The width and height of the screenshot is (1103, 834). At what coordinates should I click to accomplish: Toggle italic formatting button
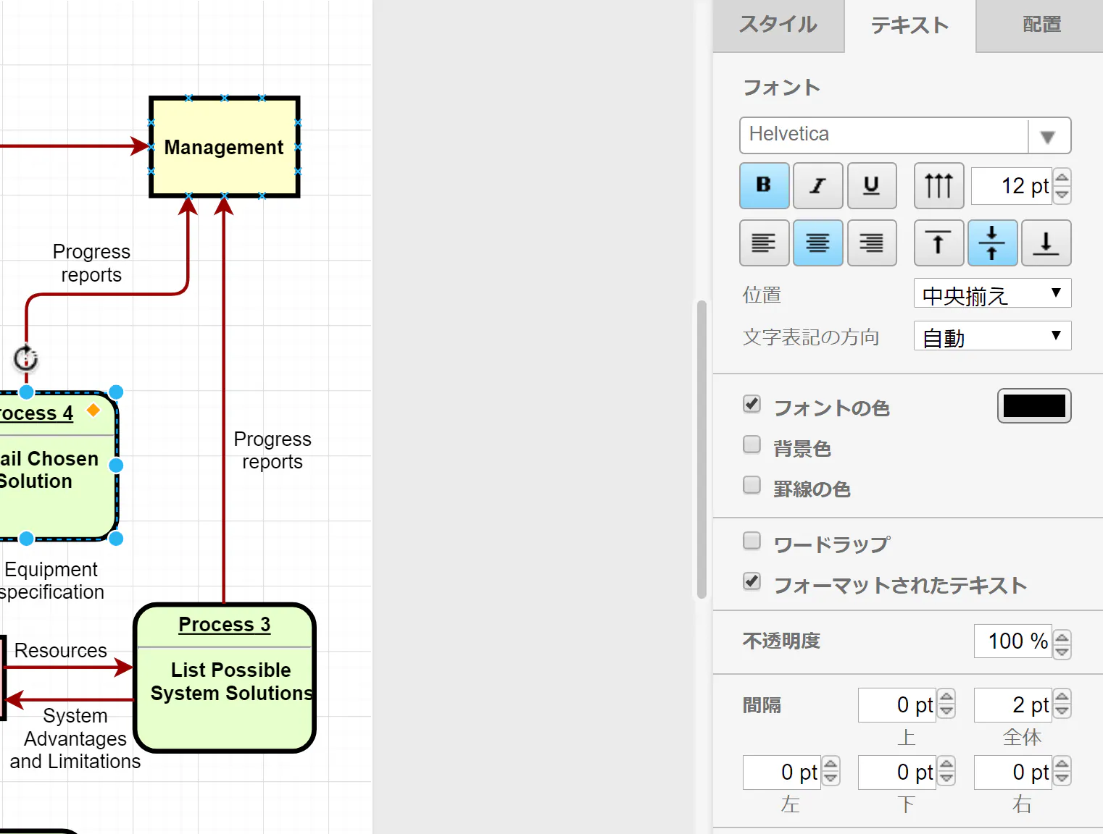(x=817, y=185)
